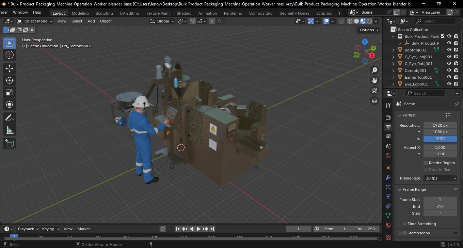
Task: Switch to the Modeling workspace tab
Action: 80,13
